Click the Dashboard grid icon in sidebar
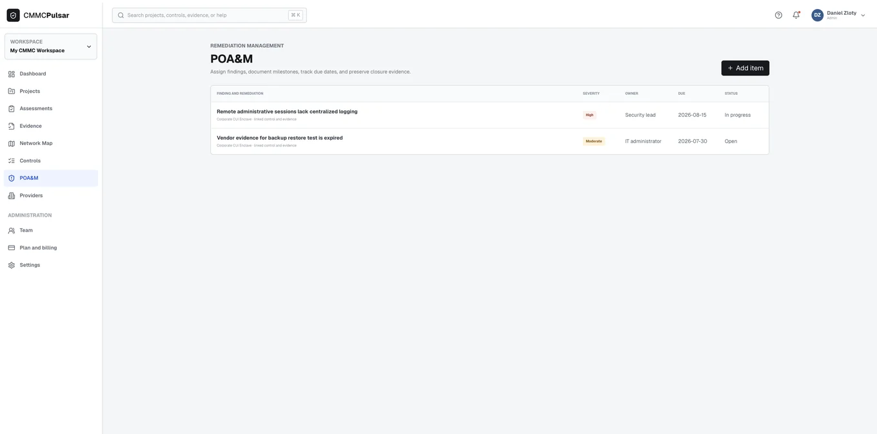The width and height of the screenshot is (877, 434). click(x=12, y=74)
